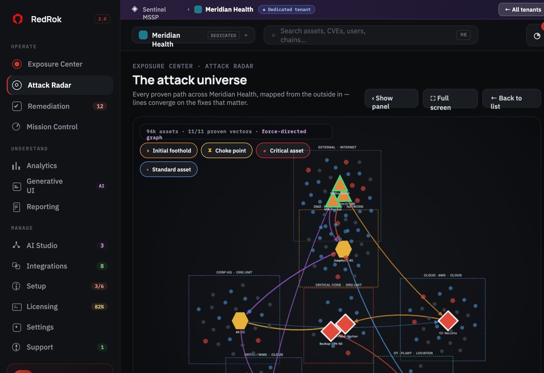Click the Licensing 82% badge
544x373 pixels.
pyautogui.click(x=99, y=307)
